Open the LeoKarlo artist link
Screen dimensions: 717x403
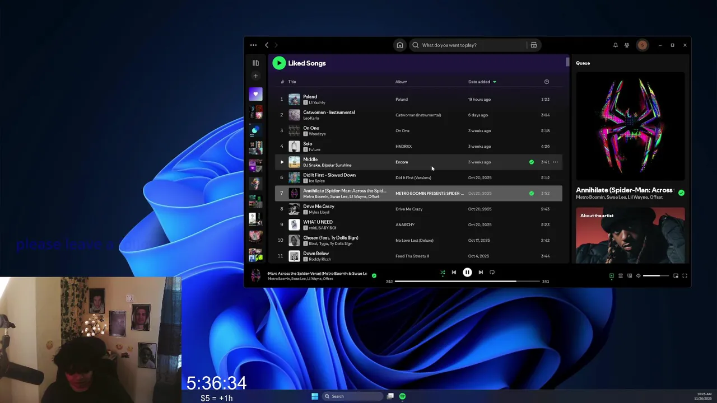(311, 118)
